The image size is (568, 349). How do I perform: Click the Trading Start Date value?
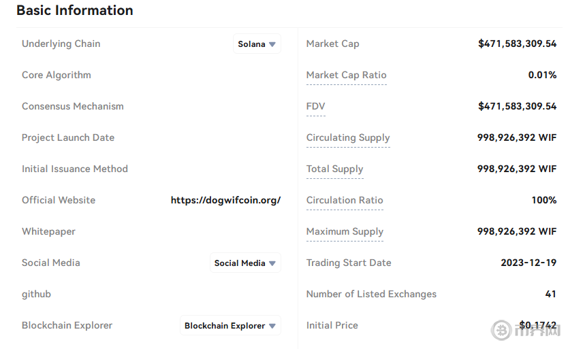pos(528,263)
